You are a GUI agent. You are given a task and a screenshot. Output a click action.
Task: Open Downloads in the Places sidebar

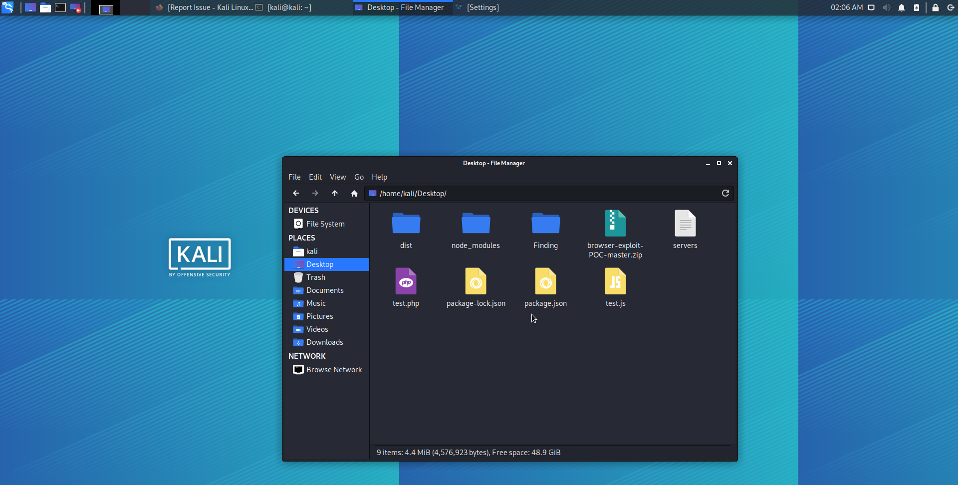(324, 342)
